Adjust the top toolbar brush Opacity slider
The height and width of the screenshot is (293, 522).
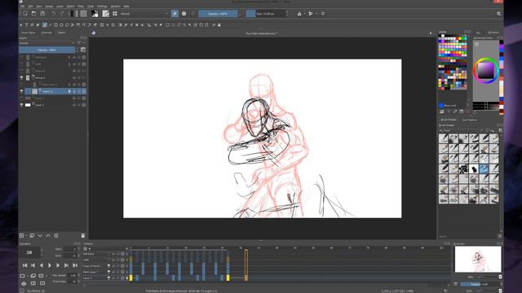(x=218, y=14)
